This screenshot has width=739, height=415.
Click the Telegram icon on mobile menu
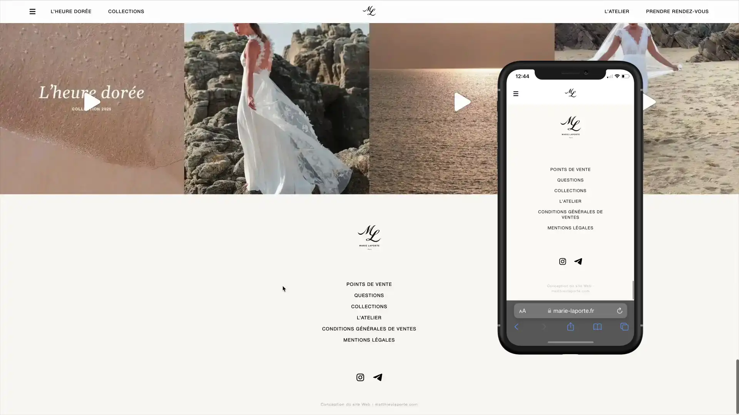(x=578, y=261)
